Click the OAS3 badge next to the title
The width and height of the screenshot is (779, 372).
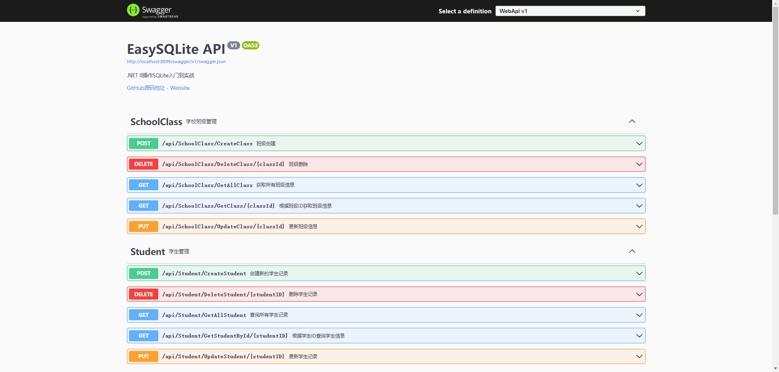pyautogui.click(x=250, y=45)
